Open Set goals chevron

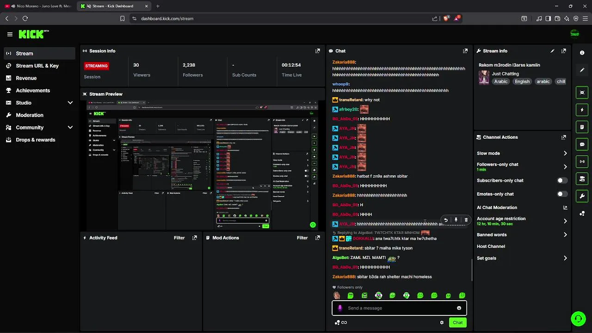[565, 258]
